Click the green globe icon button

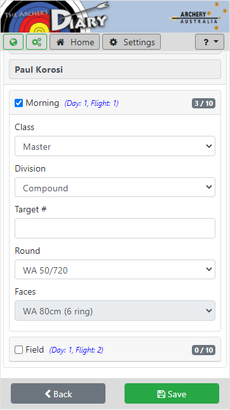[x=13, y=42]
